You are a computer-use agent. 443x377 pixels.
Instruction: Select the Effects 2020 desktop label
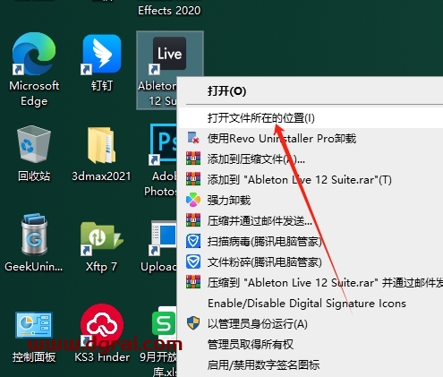point(169,11)
